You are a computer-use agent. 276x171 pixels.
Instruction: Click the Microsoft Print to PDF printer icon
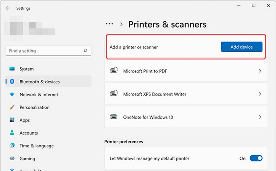(x=114, y=70)
